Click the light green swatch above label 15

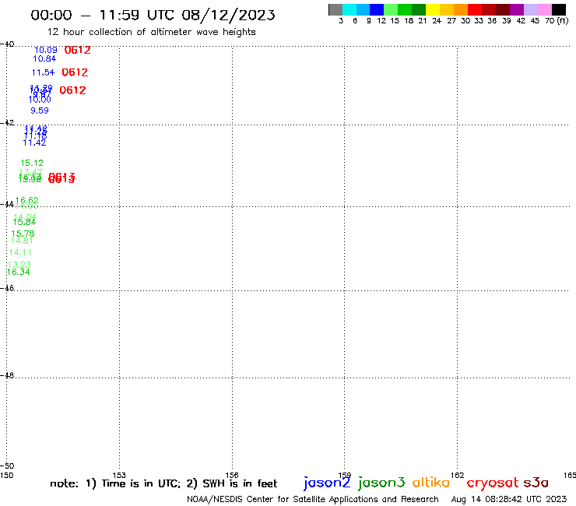coord(391,9)
